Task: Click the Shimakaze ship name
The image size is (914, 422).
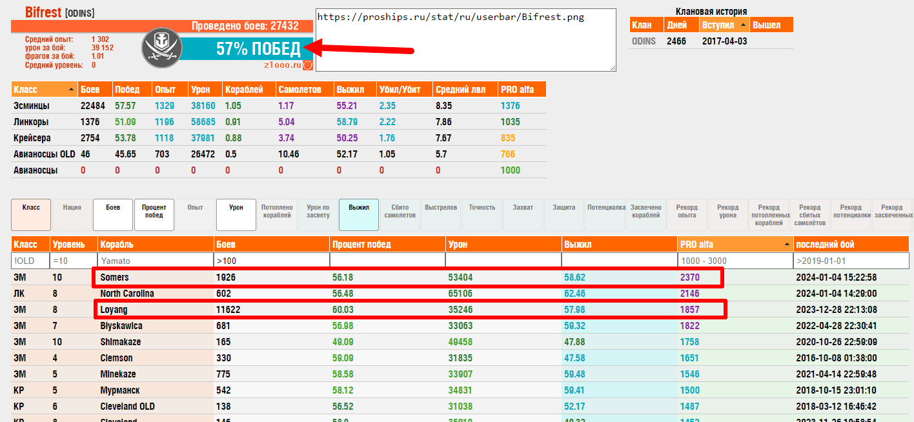Action: point(121,342)
